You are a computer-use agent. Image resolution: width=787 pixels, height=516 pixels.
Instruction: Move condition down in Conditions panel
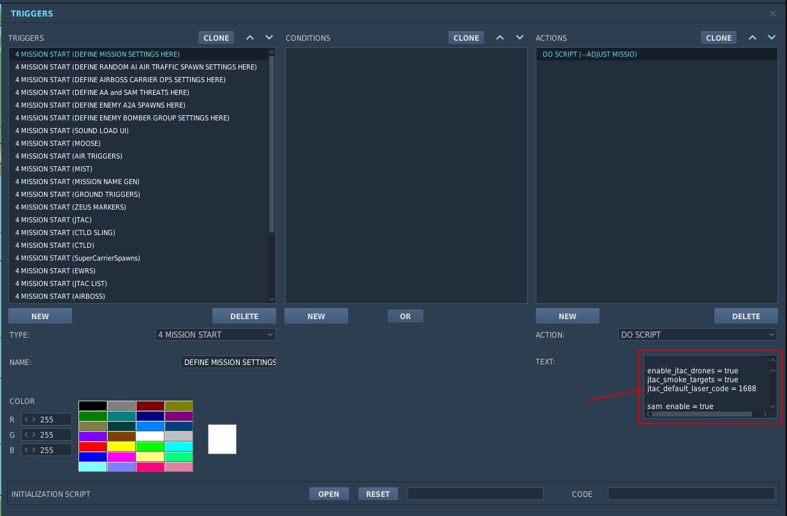[520, 38]
